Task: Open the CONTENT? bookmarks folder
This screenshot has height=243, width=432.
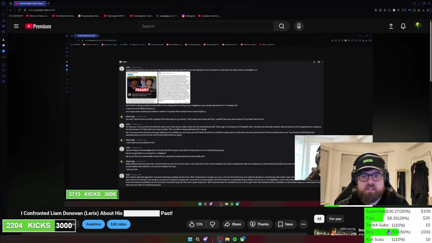Action: tap(16, 16)
